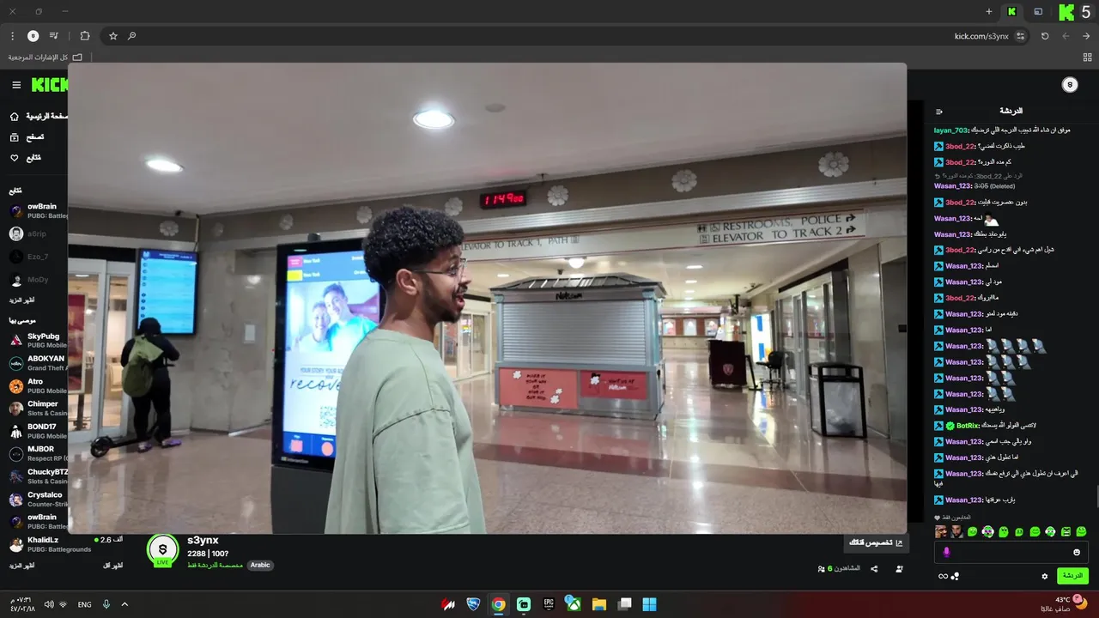Open the Browse section in sidebar

coord(27,137)
